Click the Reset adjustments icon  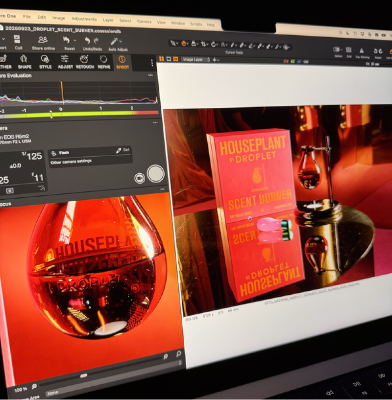click(67, 40)
